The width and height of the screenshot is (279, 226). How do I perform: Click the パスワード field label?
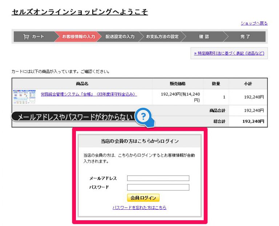pyautogui.click(x=99, y=187)
